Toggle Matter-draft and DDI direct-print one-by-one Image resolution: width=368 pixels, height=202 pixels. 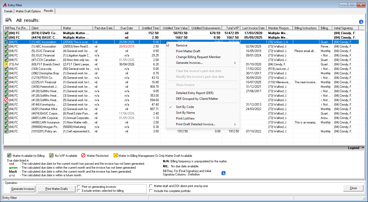(x=151, y=186)
